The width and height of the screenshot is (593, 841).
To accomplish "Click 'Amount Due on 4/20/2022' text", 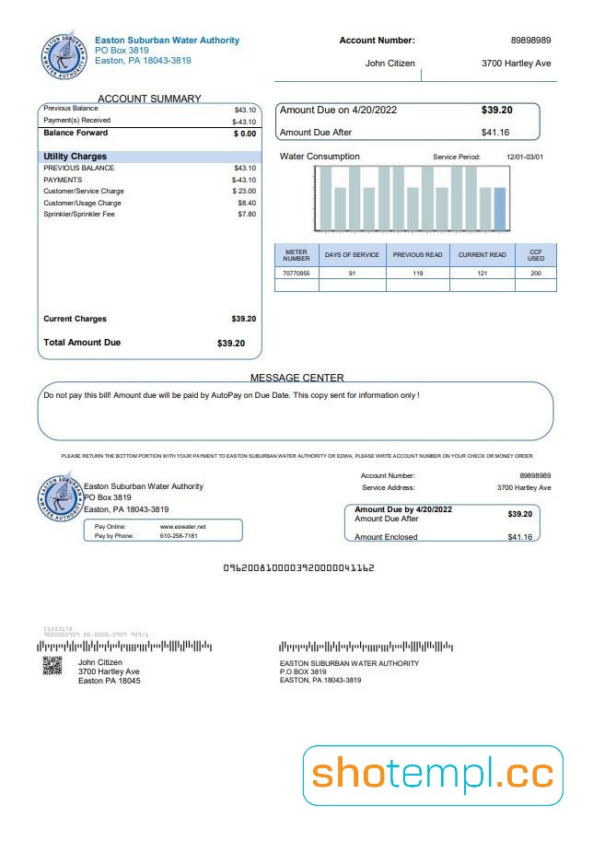I will click(338, 110).
